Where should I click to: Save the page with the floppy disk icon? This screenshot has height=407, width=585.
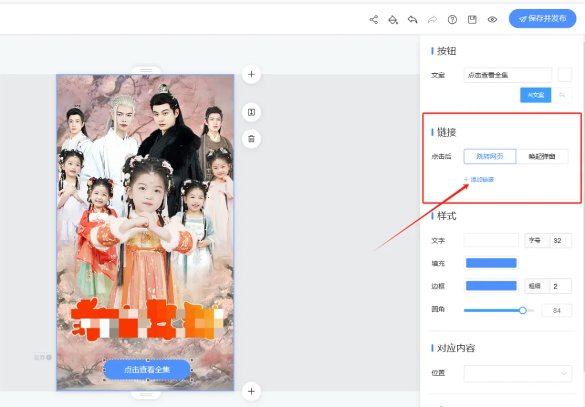coord(472,19)
